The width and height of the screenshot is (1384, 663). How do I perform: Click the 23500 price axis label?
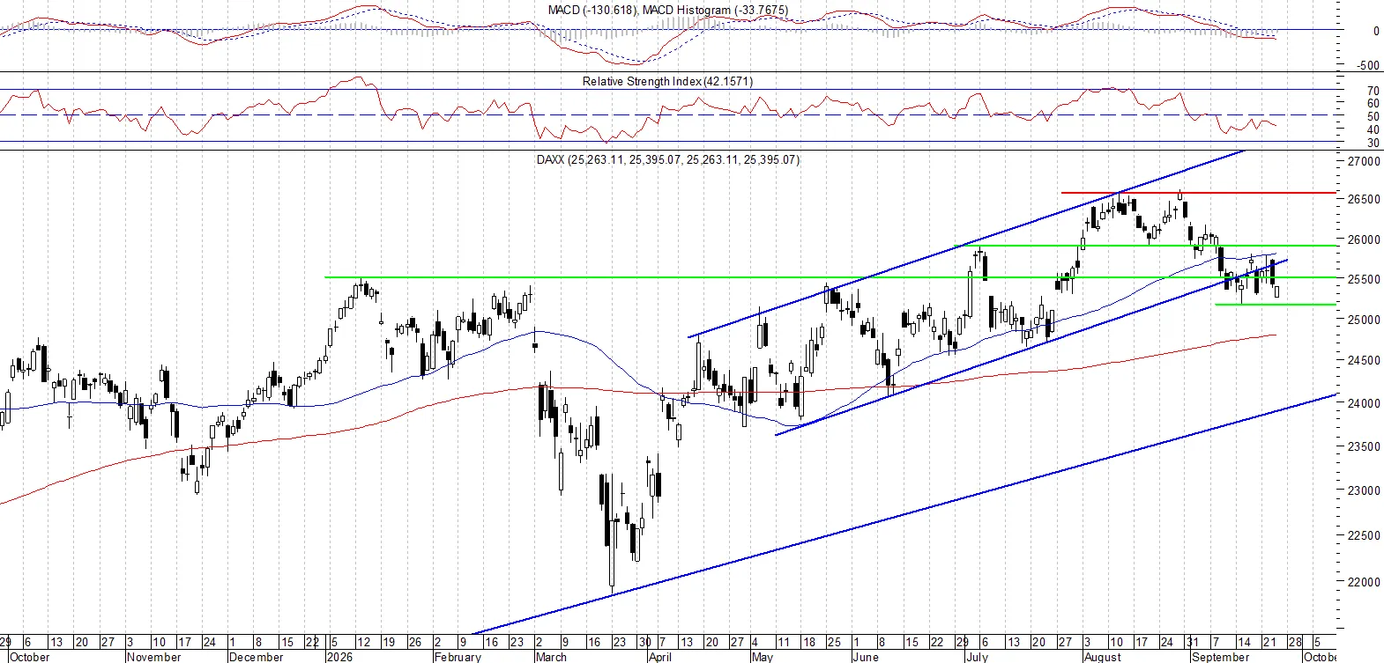1365,446
